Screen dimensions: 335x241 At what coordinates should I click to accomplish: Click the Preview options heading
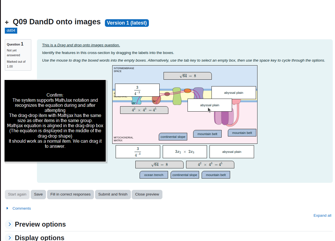(x=40, y=224)
